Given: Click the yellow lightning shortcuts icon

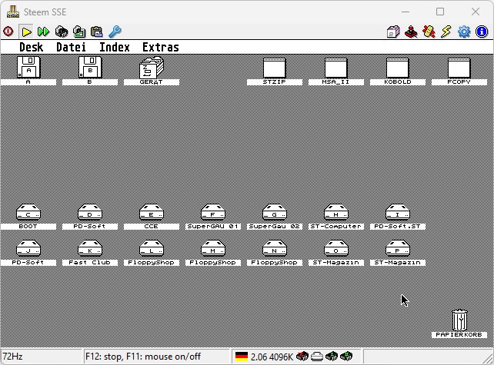Looking at the screenshot, I should pyautogui.click(x=446, y=32).
